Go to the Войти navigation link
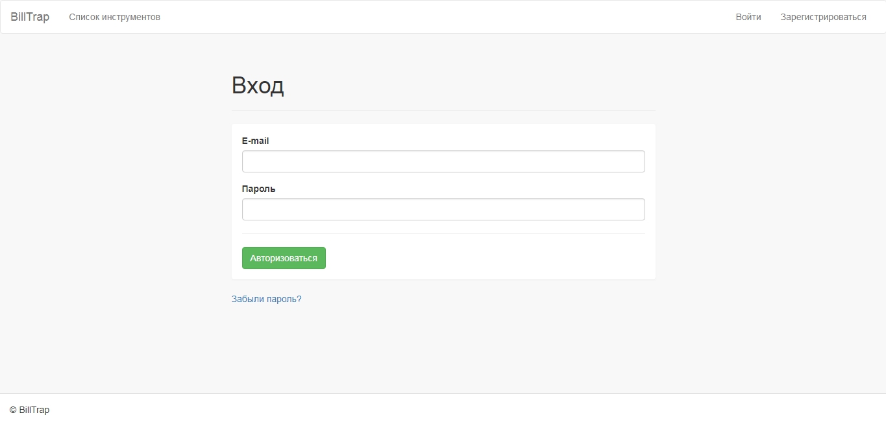The height and width of the screenshot is (424, 886). click(x=748, y=17)
